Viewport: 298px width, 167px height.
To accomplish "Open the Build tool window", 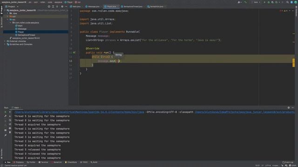I will pos(94,162).
